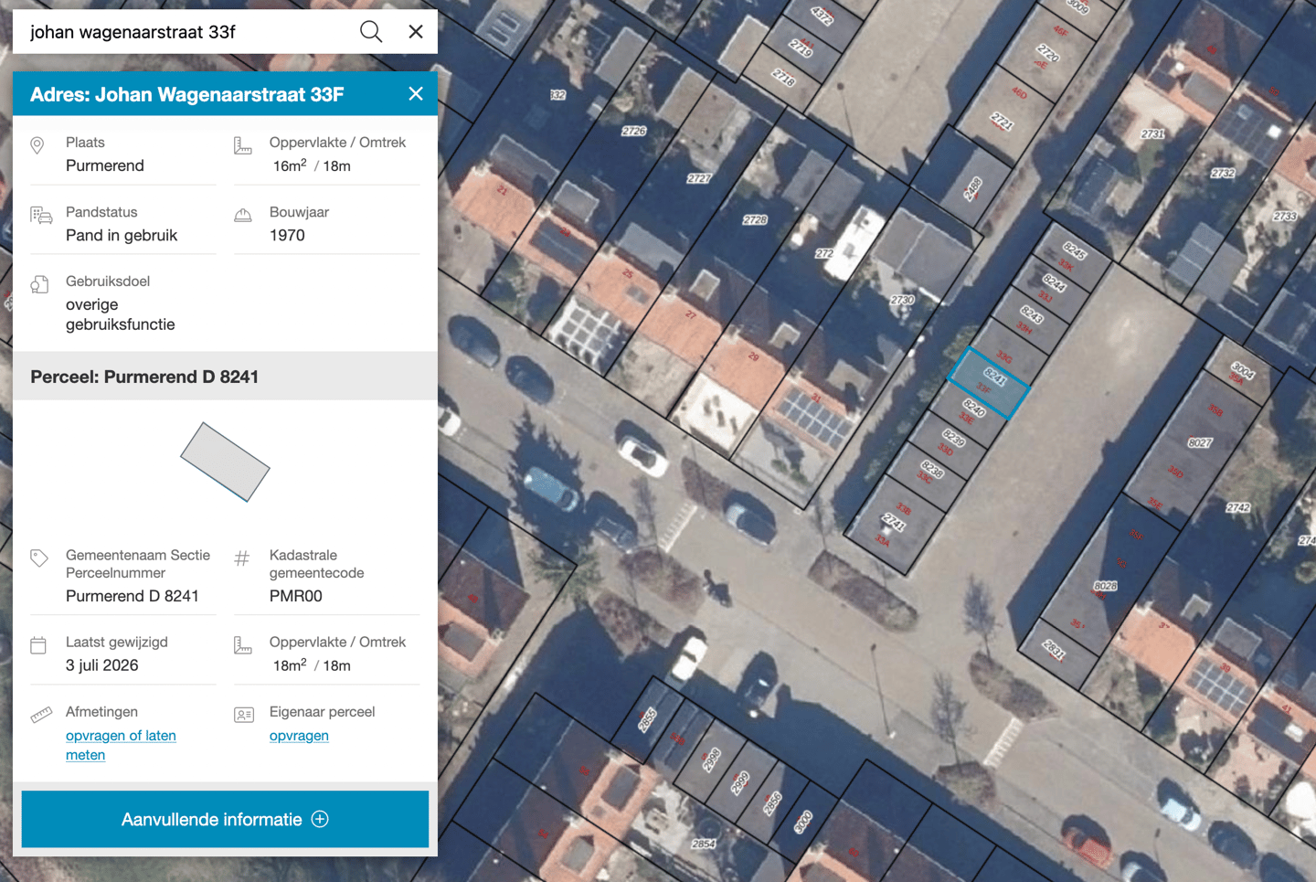Viewport: 1316px width, 882px height.
Task: Select highlighted parcel 8241 on map
Action: (990, 383)
